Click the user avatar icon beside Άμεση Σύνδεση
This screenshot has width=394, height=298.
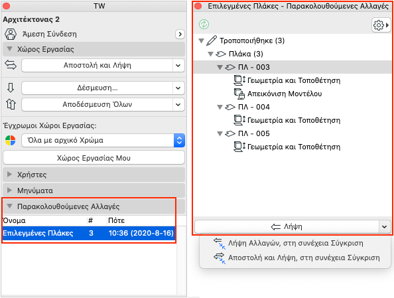11,34
